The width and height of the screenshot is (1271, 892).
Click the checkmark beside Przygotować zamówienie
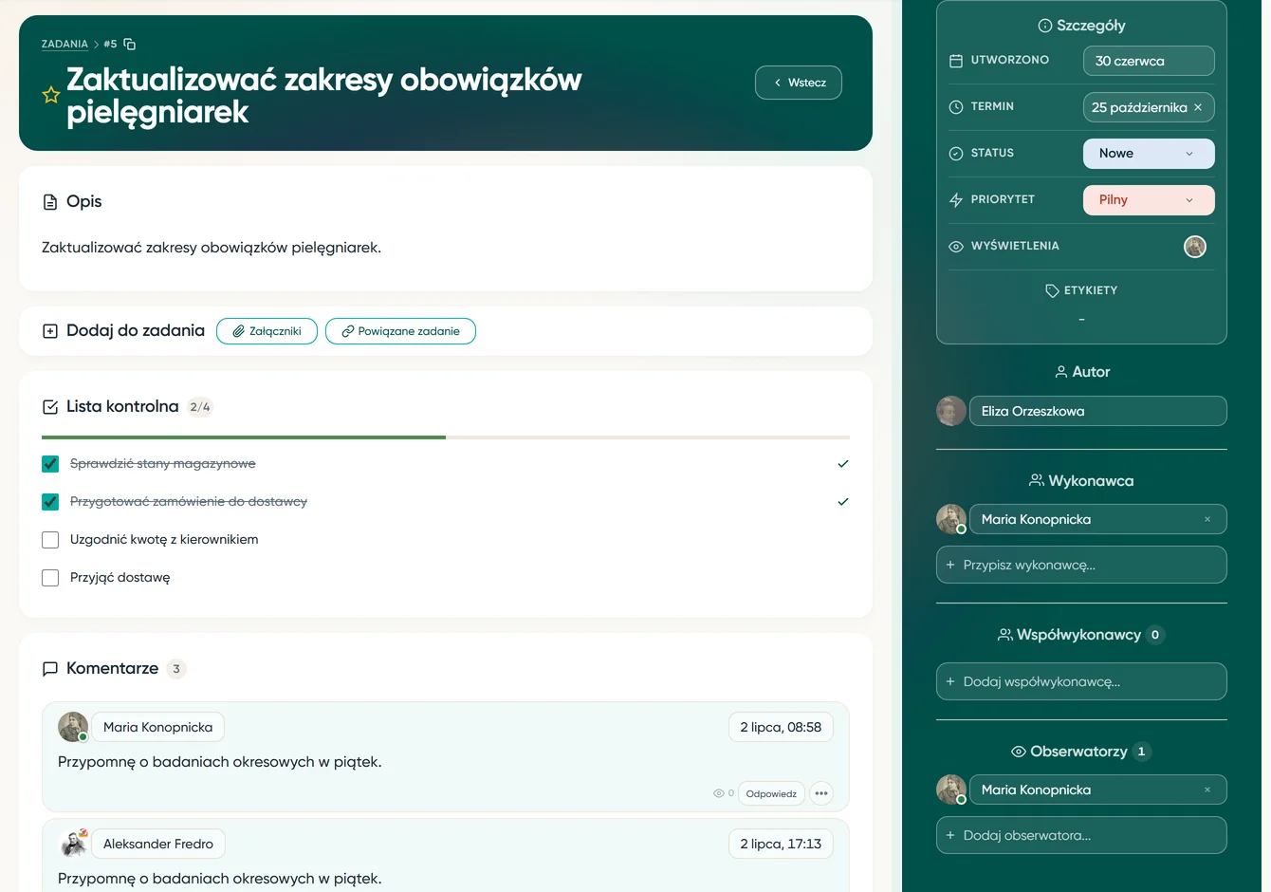pos(843,502)
